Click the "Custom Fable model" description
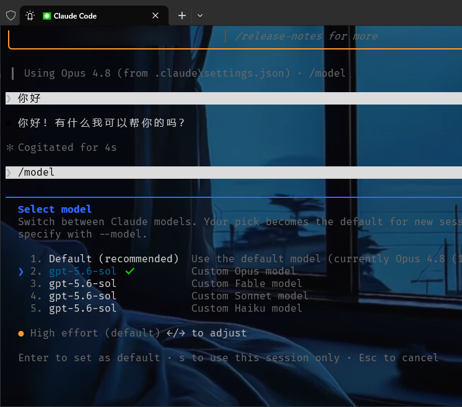Image resolution: width=462 pixels, height=407 pixels. tap(246, 283)
